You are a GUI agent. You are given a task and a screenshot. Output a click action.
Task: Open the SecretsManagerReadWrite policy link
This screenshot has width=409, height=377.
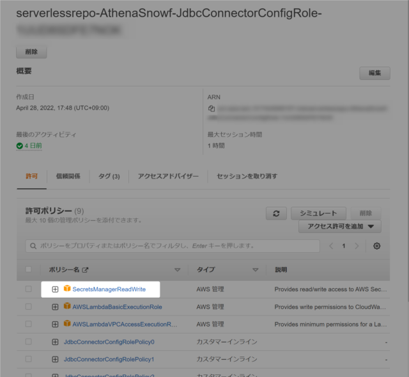109,289
